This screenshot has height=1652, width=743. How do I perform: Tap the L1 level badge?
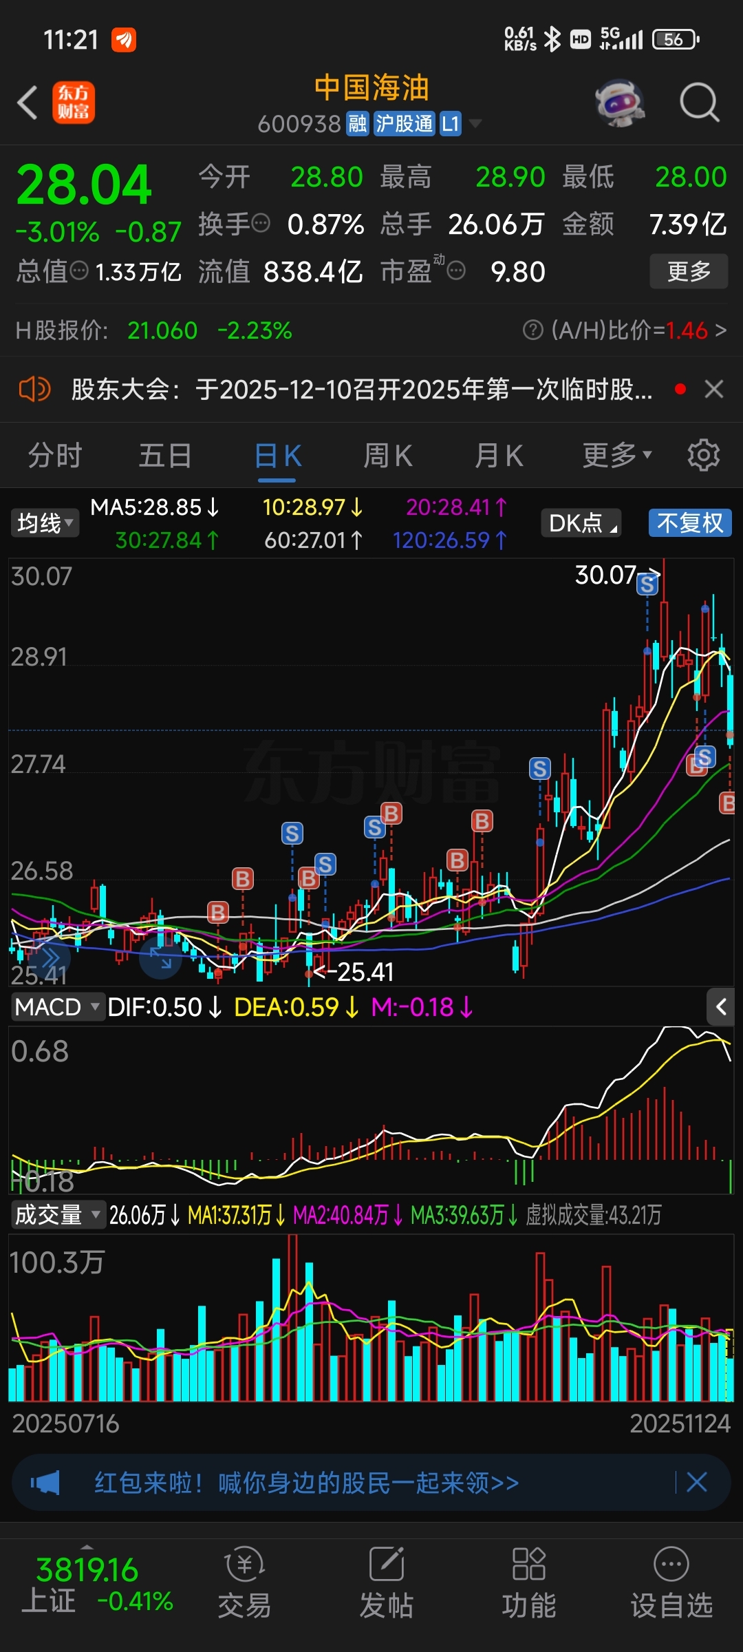pos(450,124)
